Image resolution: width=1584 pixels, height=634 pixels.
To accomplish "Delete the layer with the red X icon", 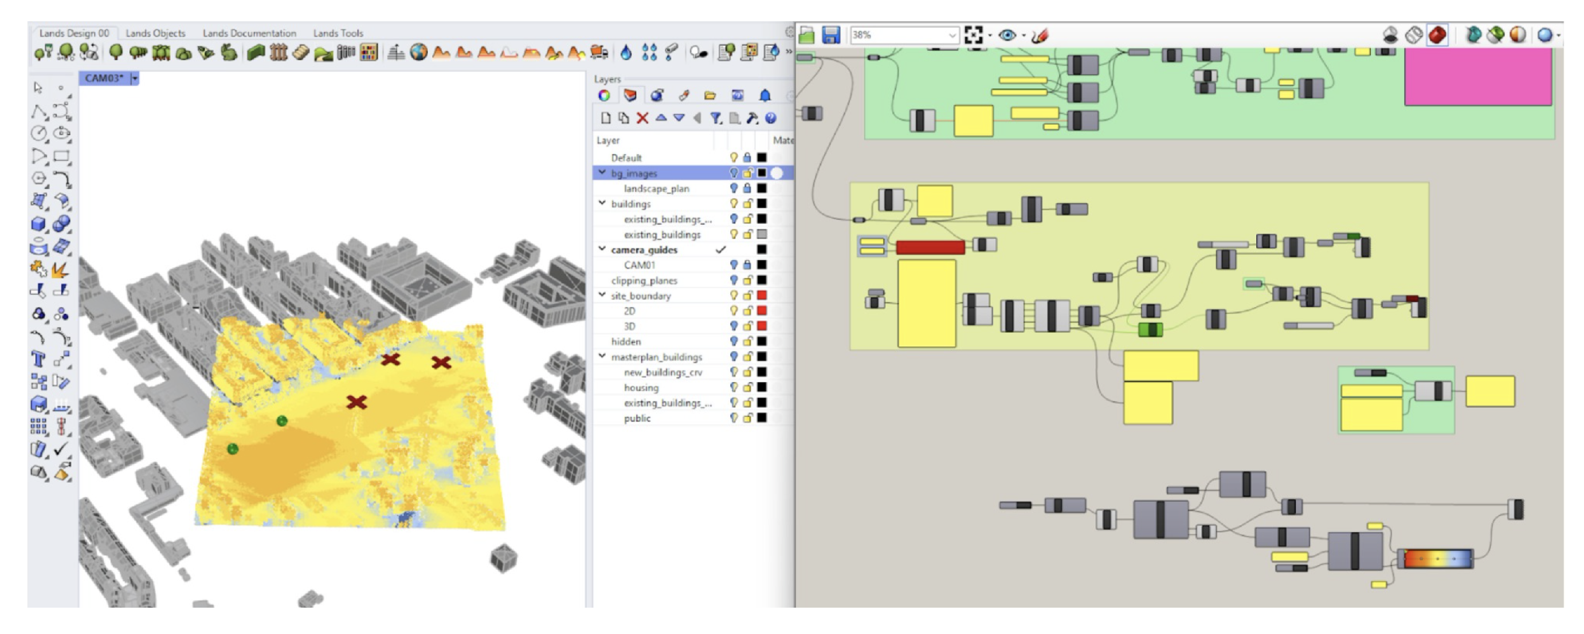I will point(642,118).
